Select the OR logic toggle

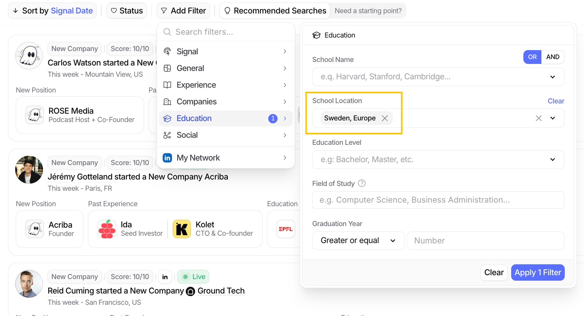coord(532,57)
